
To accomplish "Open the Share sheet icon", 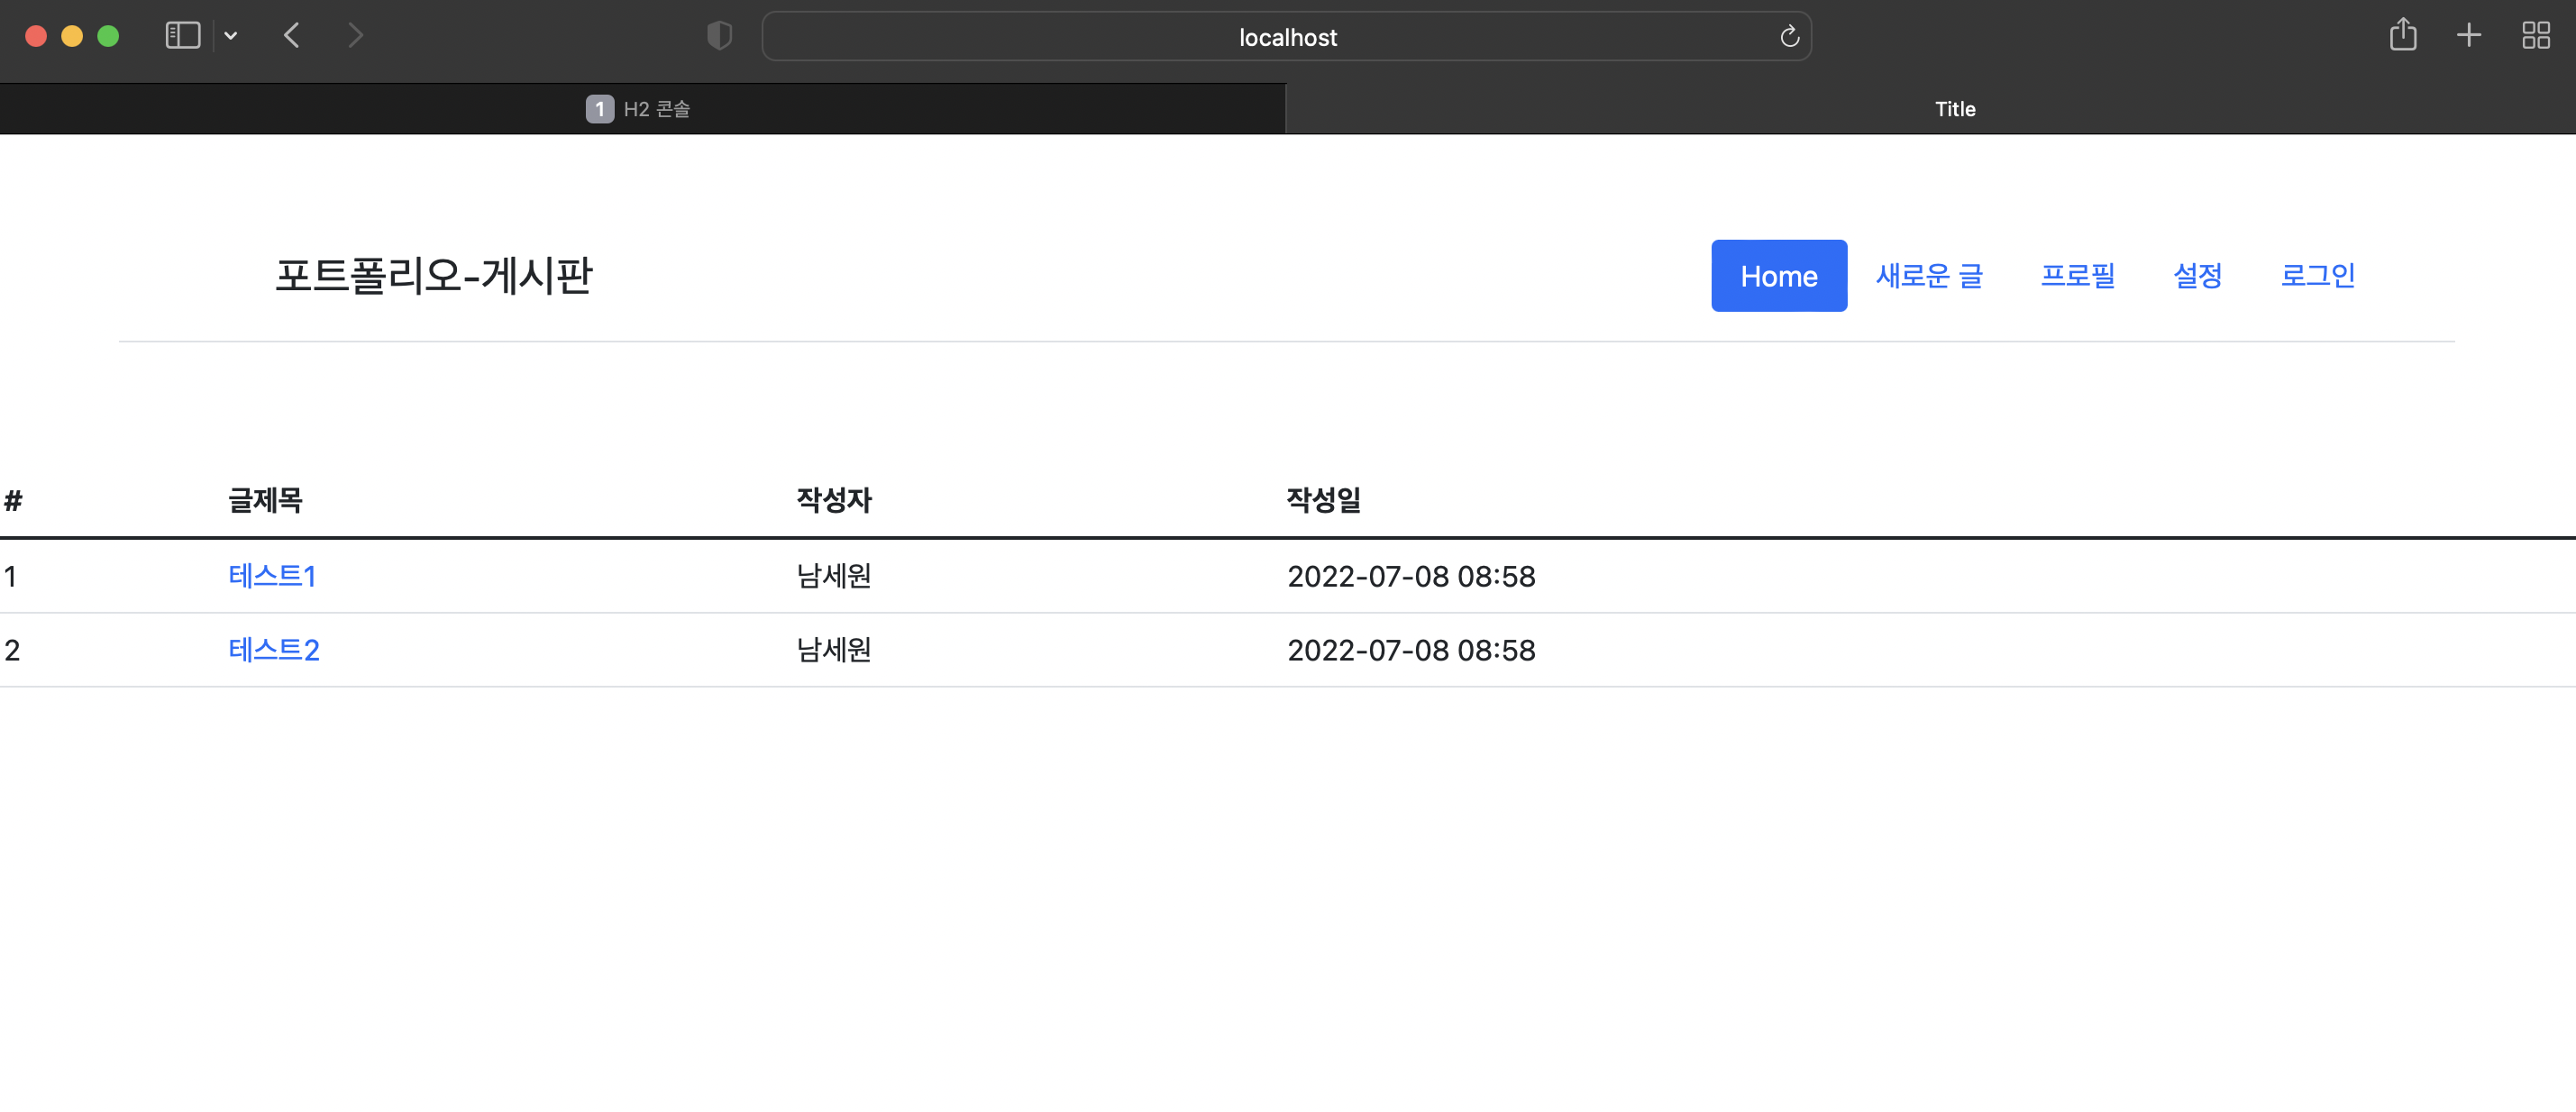I will click(x=2402, y=36).
